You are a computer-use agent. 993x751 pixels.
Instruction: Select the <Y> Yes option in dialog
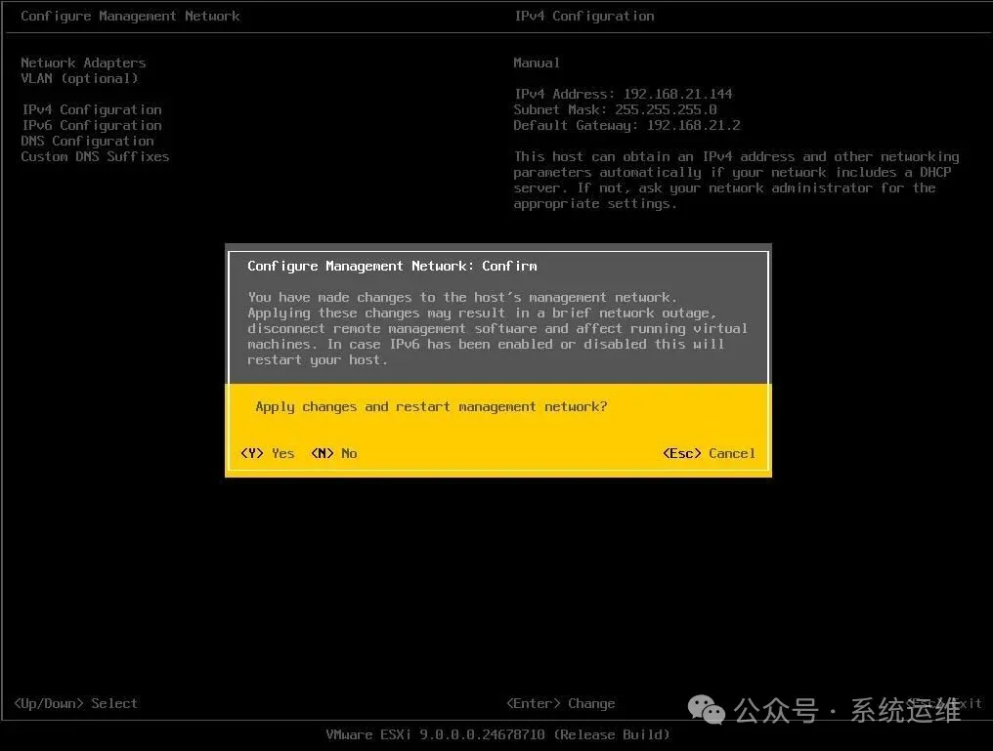click(x=267, y=453)
